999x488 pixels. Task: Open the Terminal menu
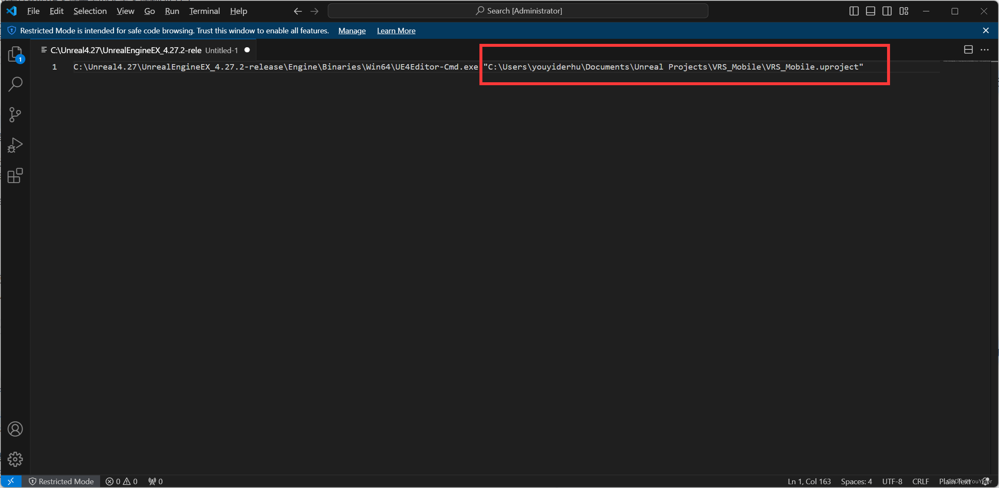[x=204, y=11]
